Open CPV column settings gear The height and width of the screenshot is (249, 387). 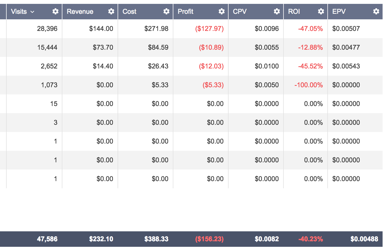(277, 11)
